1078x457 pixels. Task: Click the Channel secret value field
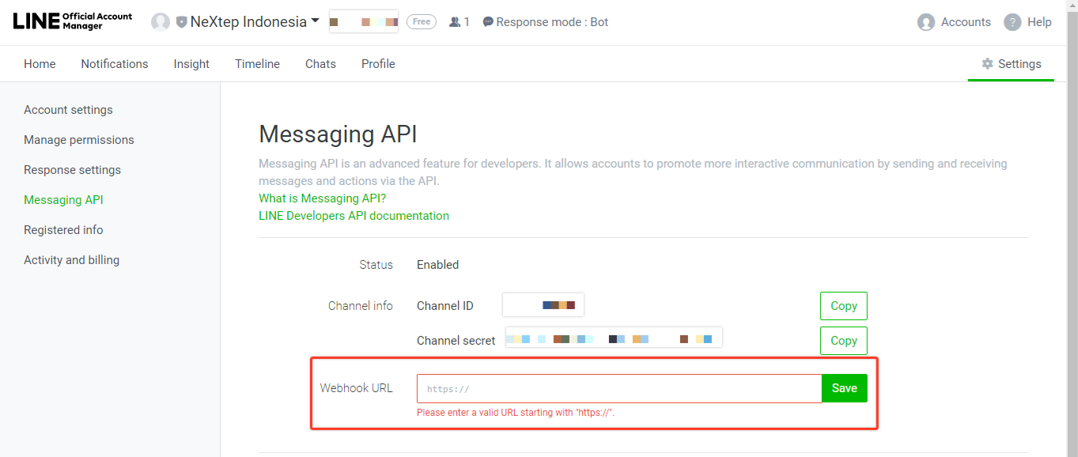tap(614, 339)
